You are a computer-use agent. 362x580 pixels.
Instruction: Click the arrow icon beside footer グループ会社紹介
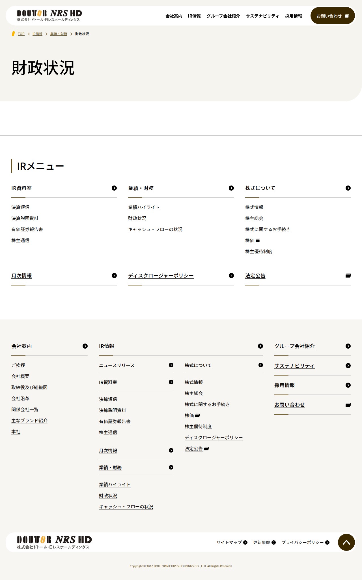click(x=348, y=346)
